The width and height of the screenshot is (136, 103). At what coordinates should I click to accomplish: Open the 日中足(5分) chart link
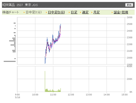56,12
